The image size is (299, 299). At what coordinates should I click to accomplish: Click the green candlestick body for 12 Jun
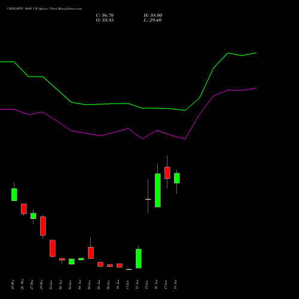coord(139,258)
